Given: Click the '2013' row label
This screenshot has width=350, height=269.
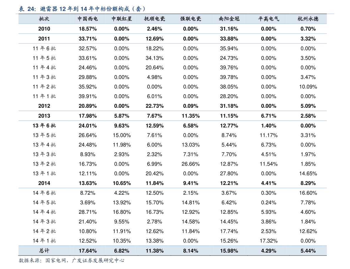Looking at the screenshot, I should pos(44,116).
